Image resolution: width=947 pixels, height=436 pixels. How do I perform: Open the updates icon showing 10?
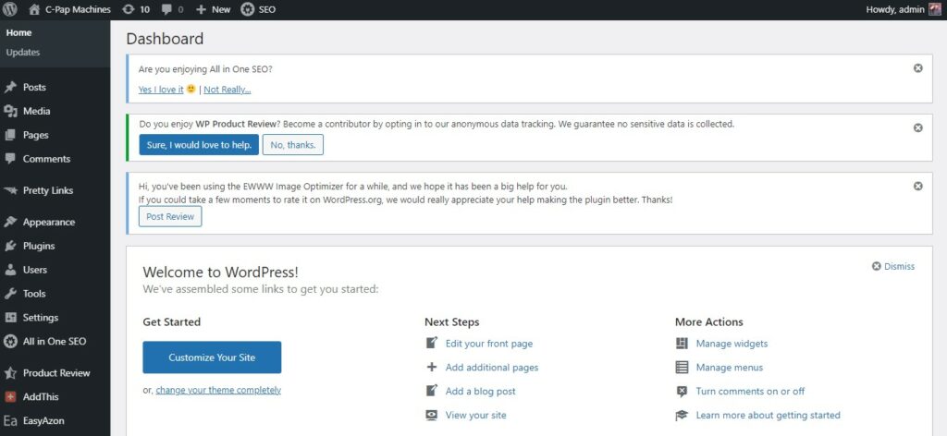136,9
